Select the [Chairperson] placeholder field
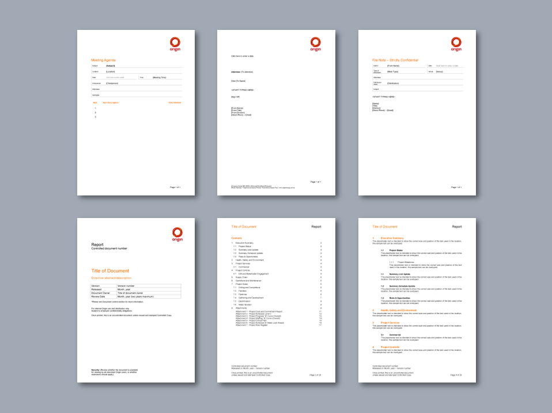Image resolution: width=552 pixels, height=413 pixels. 112,83
